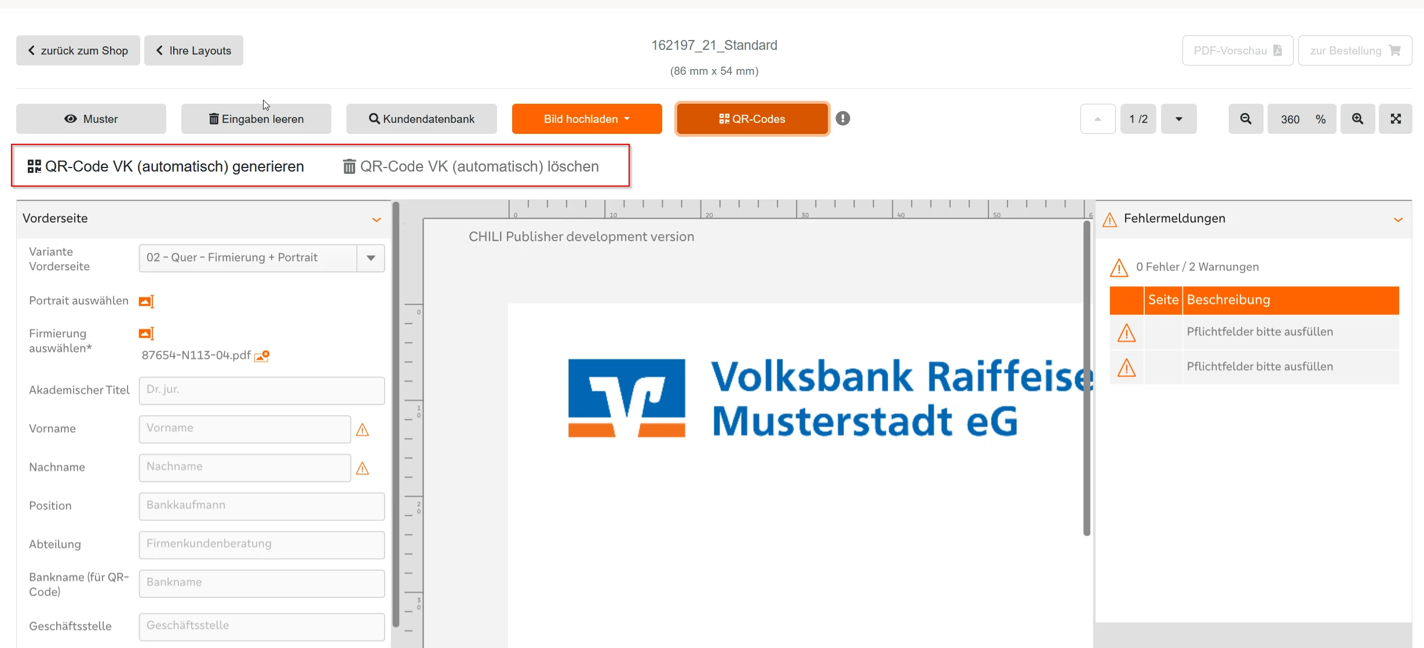
Task: Click the Vorname warning triangle icon
Action: (x=363, y=429)
